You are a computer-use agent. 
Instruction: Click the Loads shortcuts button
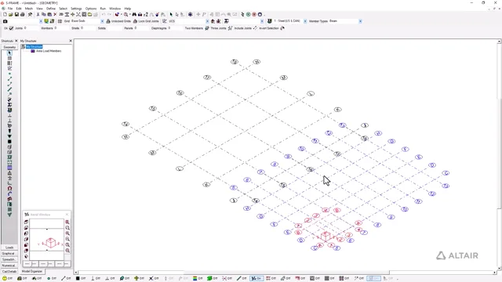(x=9, y=248)
